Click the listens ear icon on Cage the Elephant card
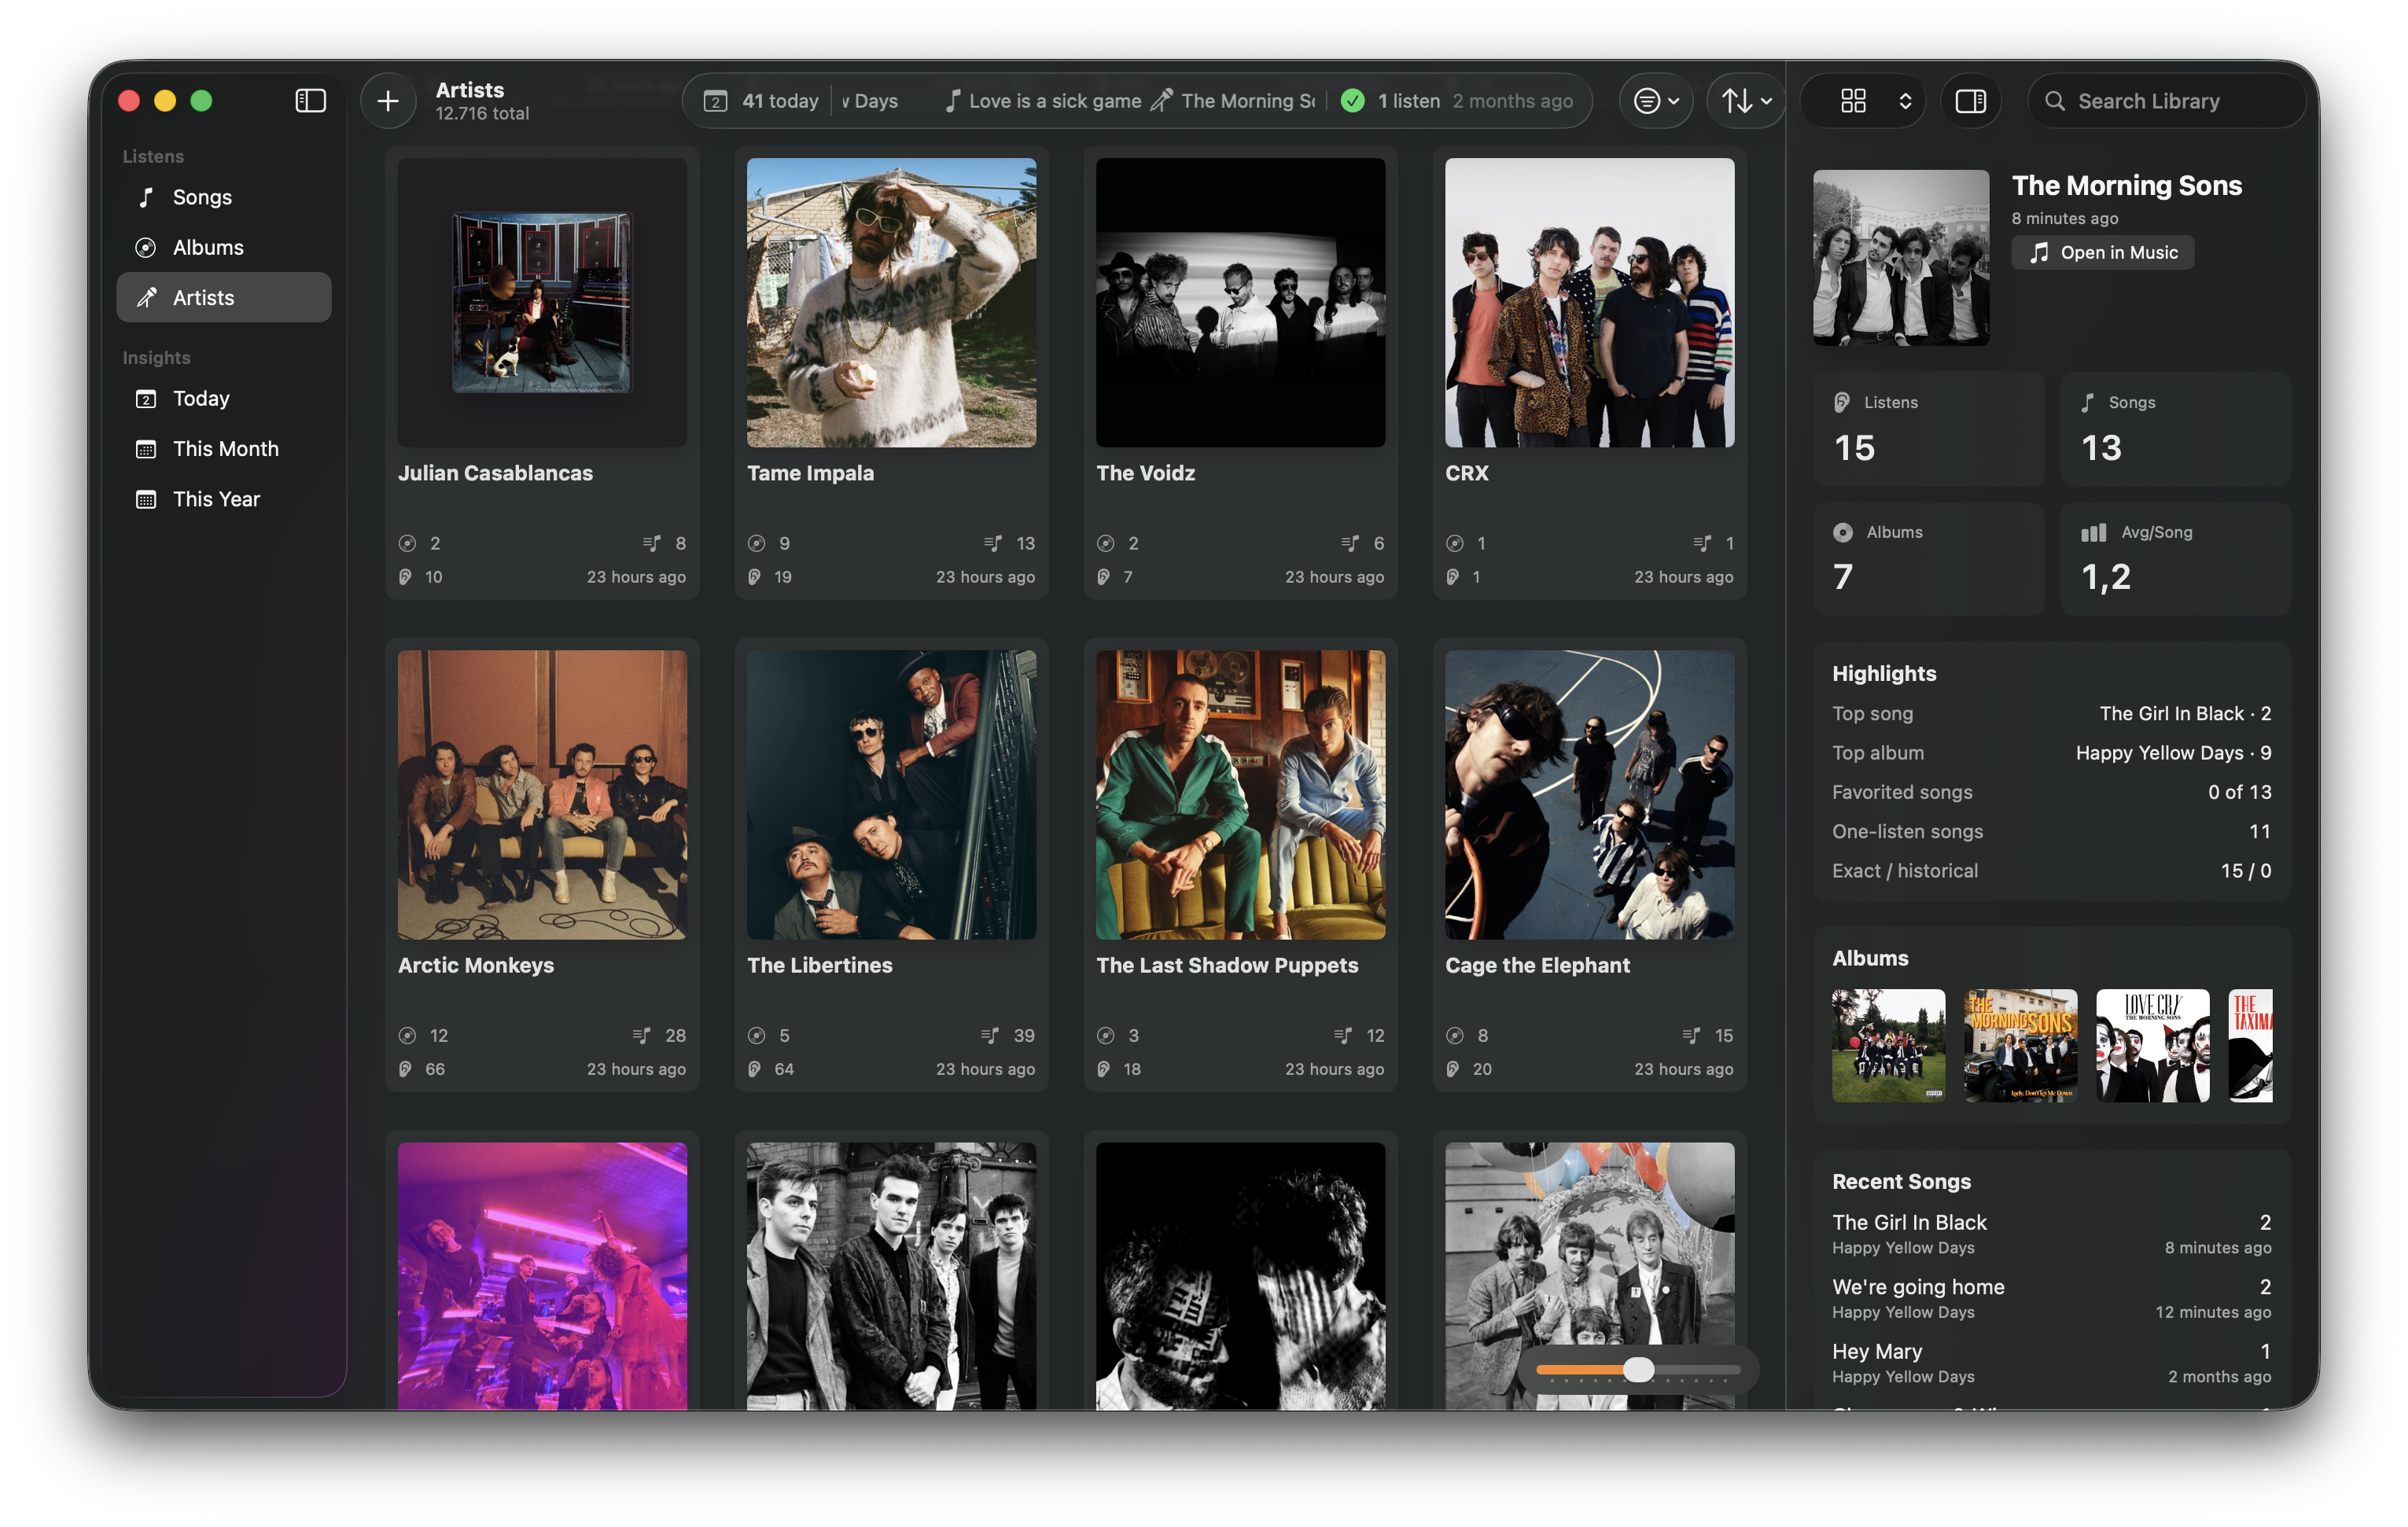 (x=1453, y=1069)
